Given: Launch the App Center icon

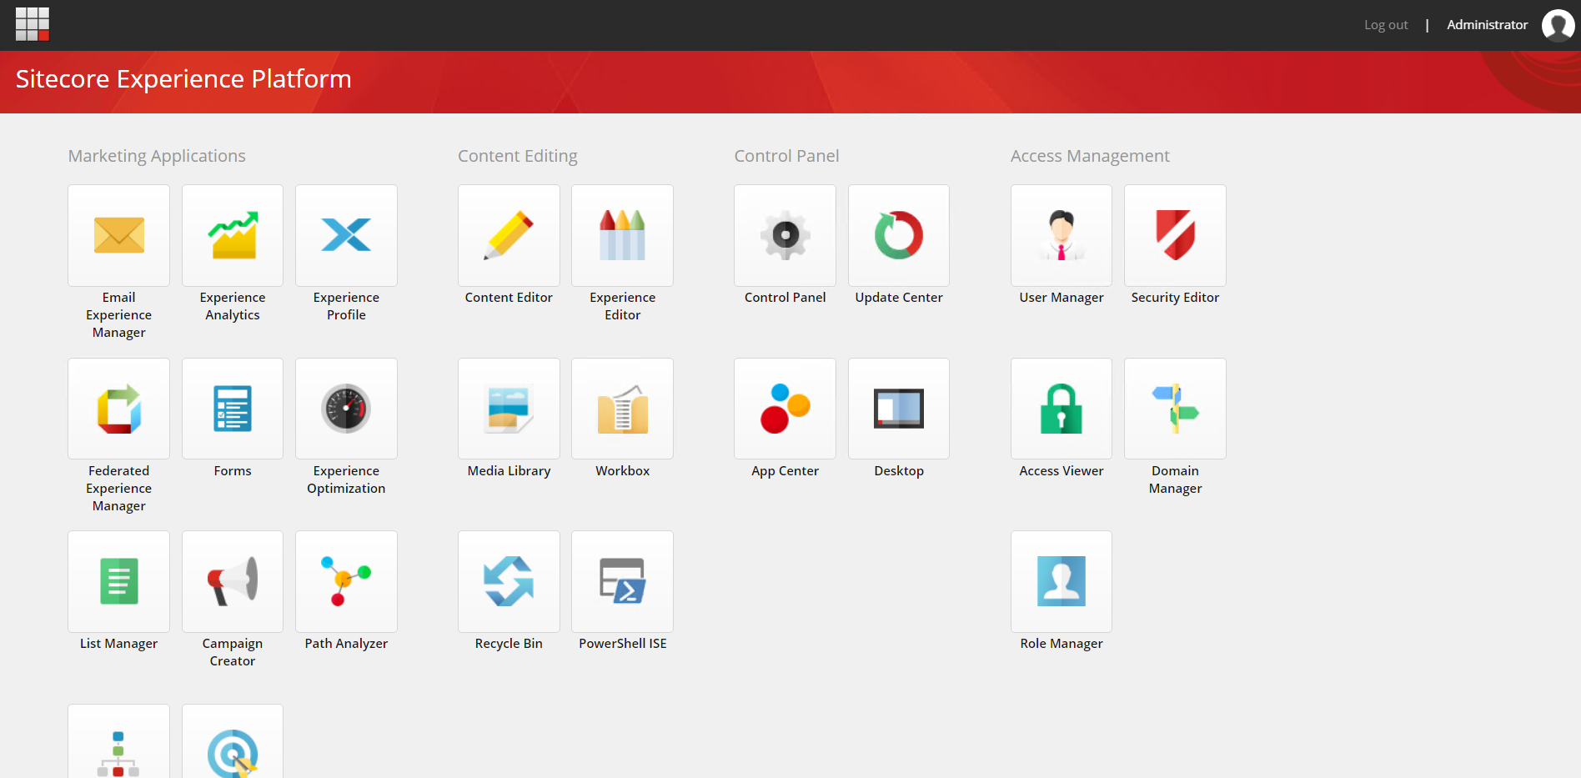Looking at the screenshot, I should coord(785,409).
